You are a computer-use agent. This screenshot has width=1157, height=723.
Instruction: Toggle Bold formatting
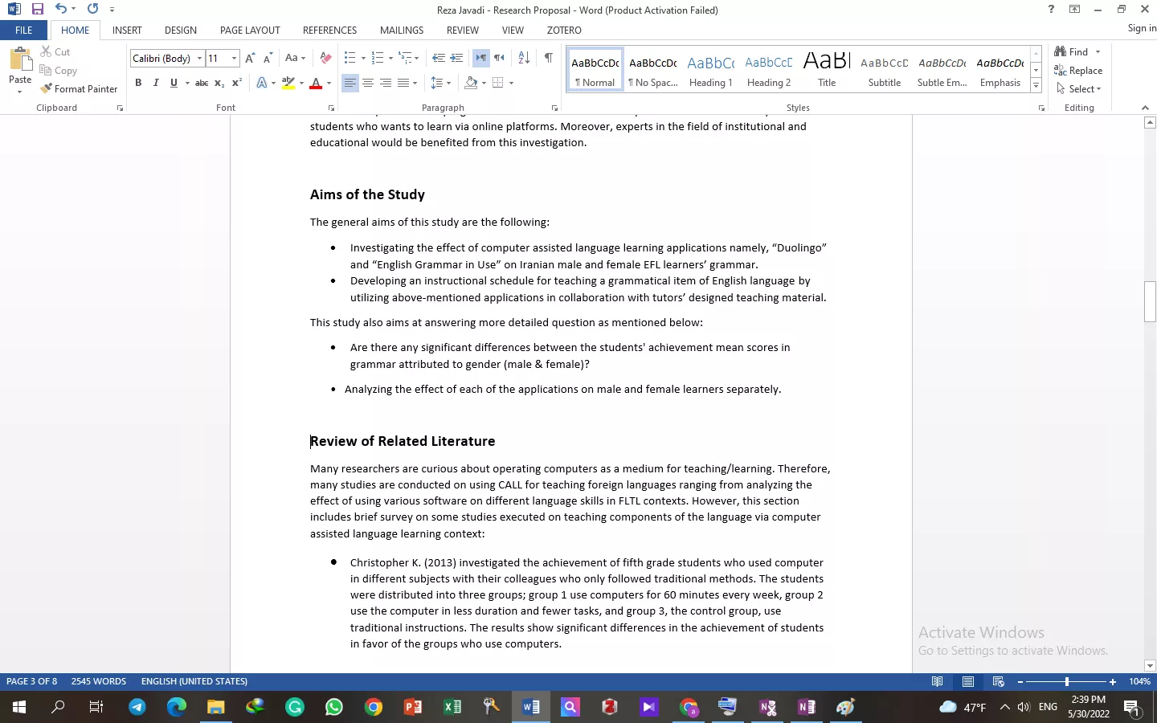(138, 83)
